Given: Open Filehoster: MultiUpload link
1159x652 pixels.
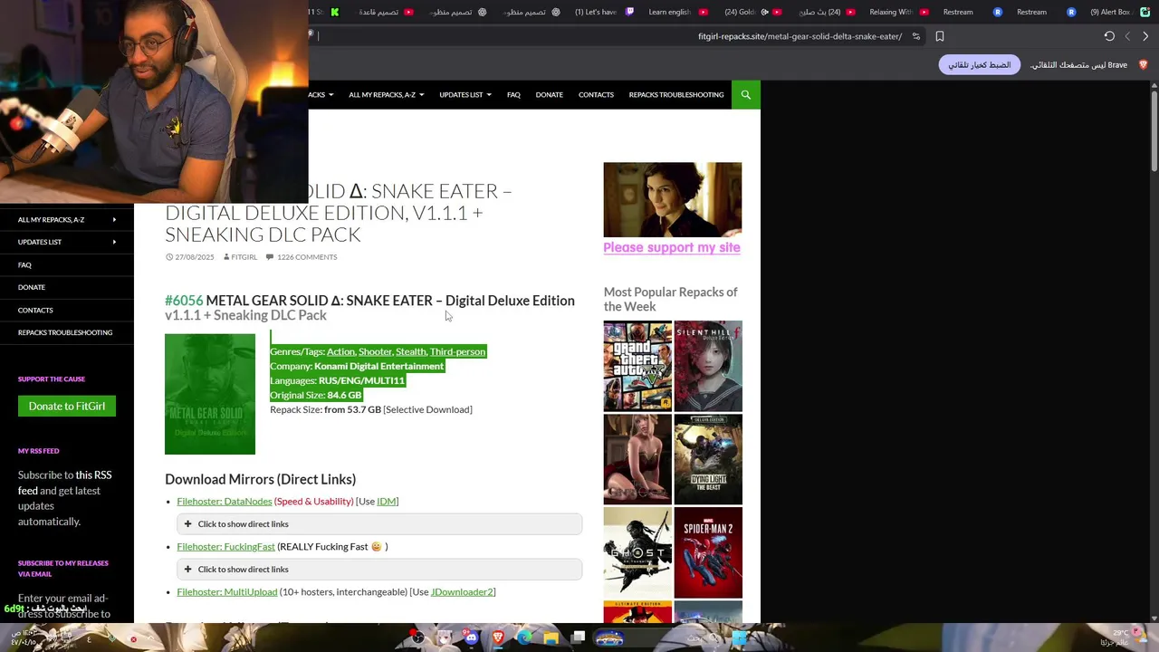Looking at the screenshot, I should [227, 591].
